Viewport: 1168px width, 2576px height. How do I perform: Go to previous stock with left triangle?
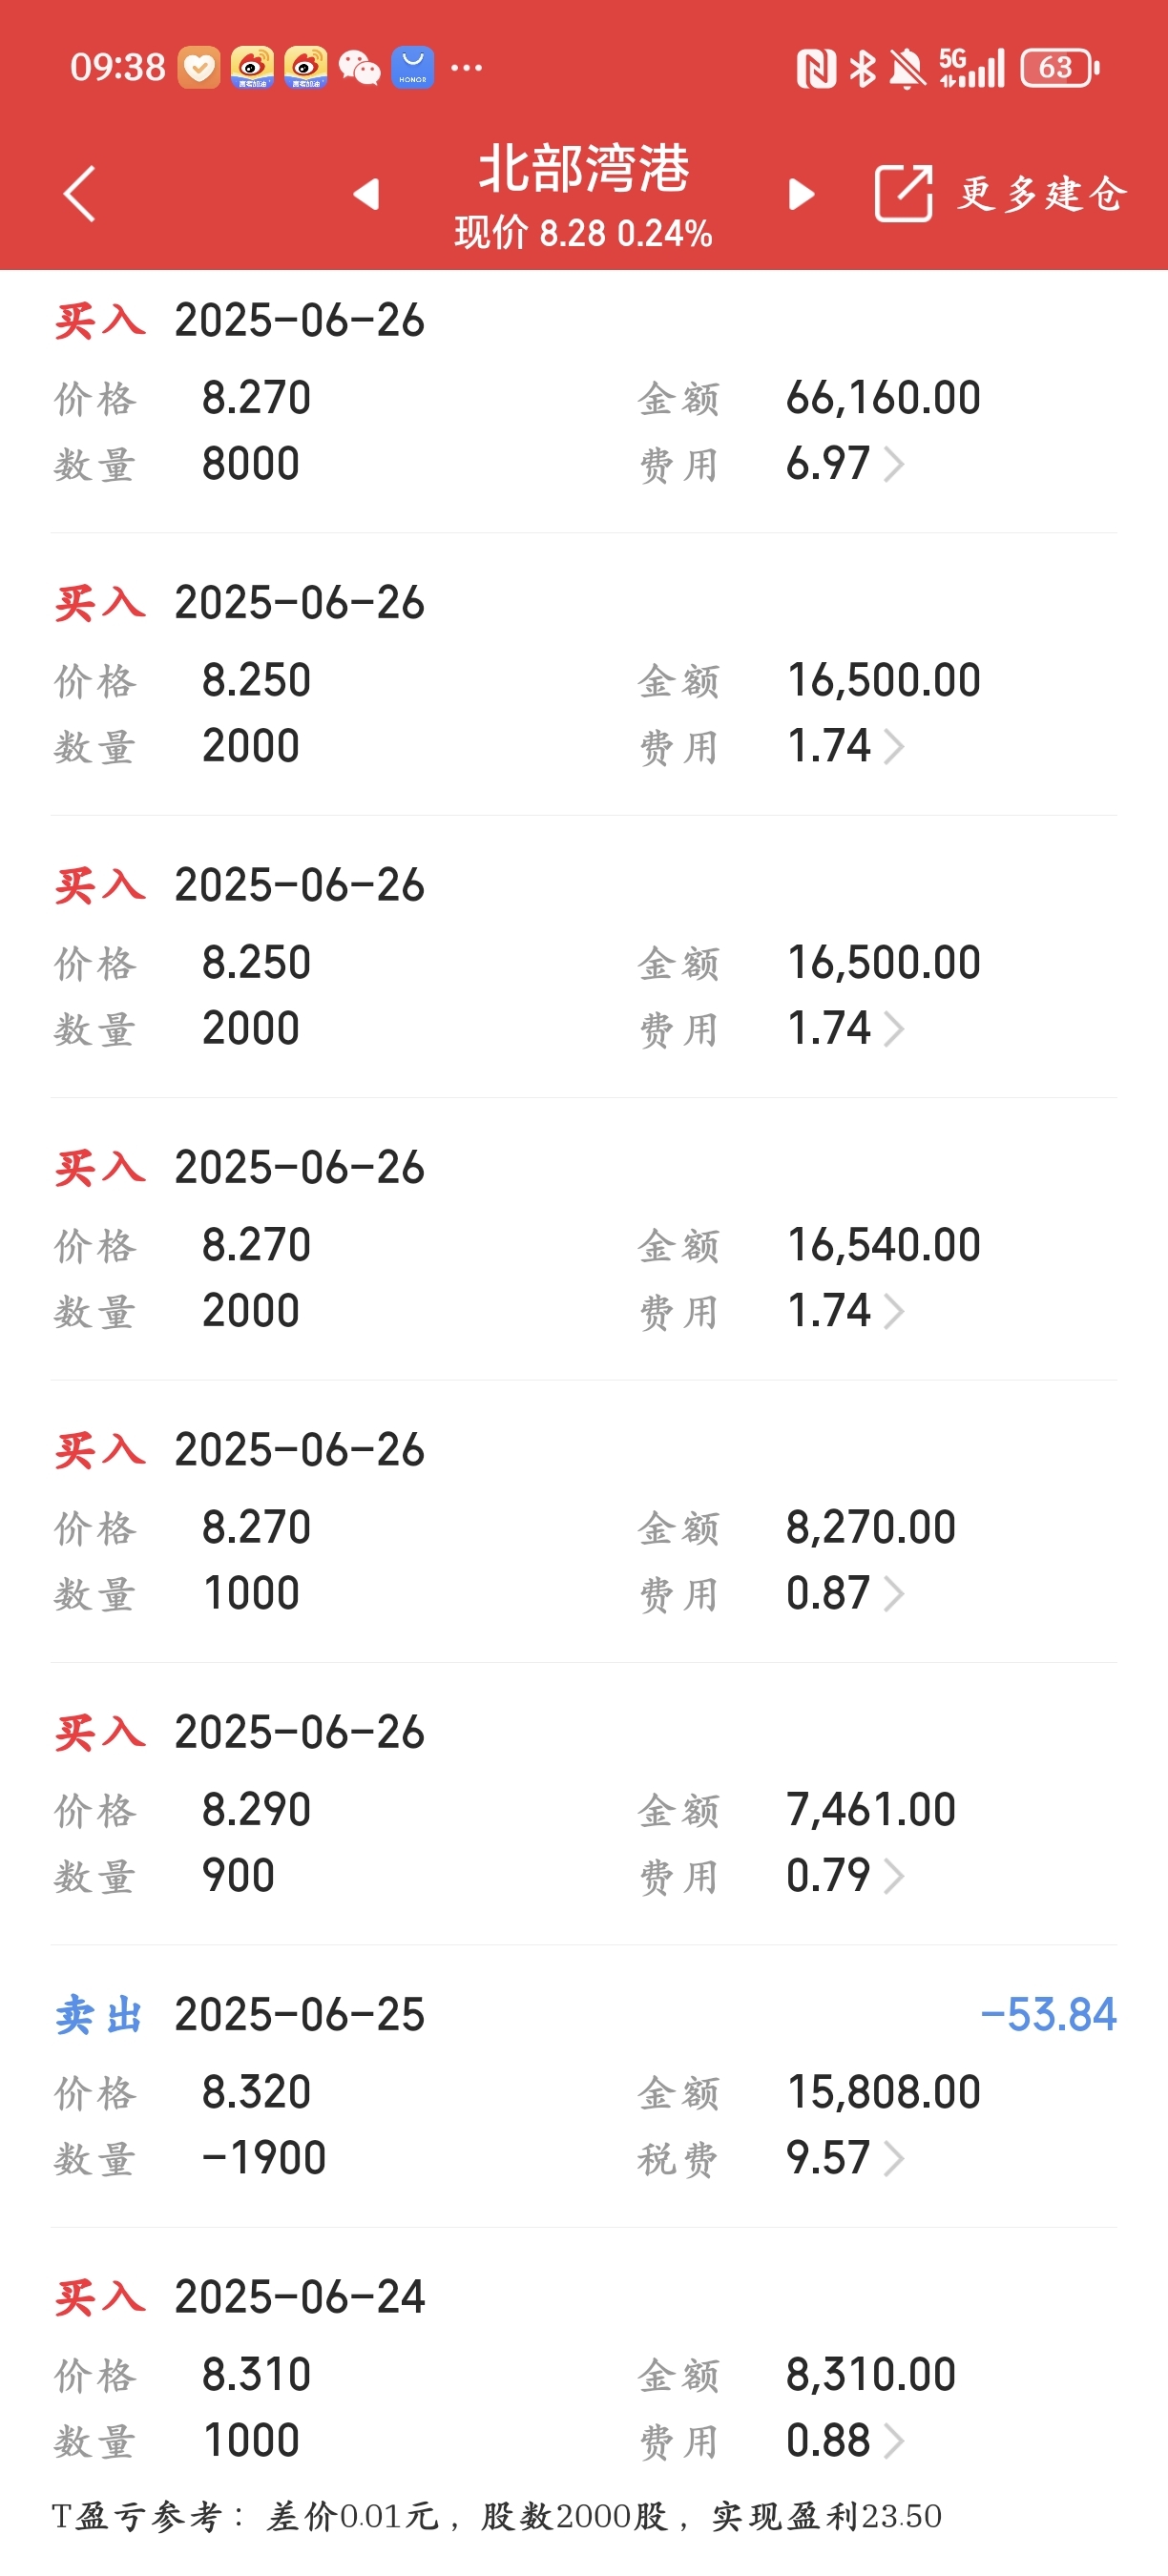pyautogui.click(x=367, y=194)
